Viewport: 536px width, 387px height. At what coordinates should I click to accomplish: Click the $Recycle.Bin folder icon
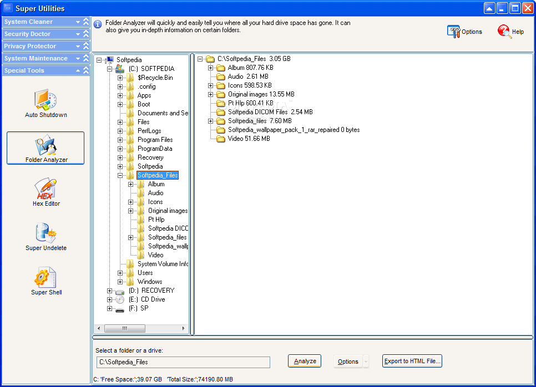pyautogui.click(x=130, y=78)
